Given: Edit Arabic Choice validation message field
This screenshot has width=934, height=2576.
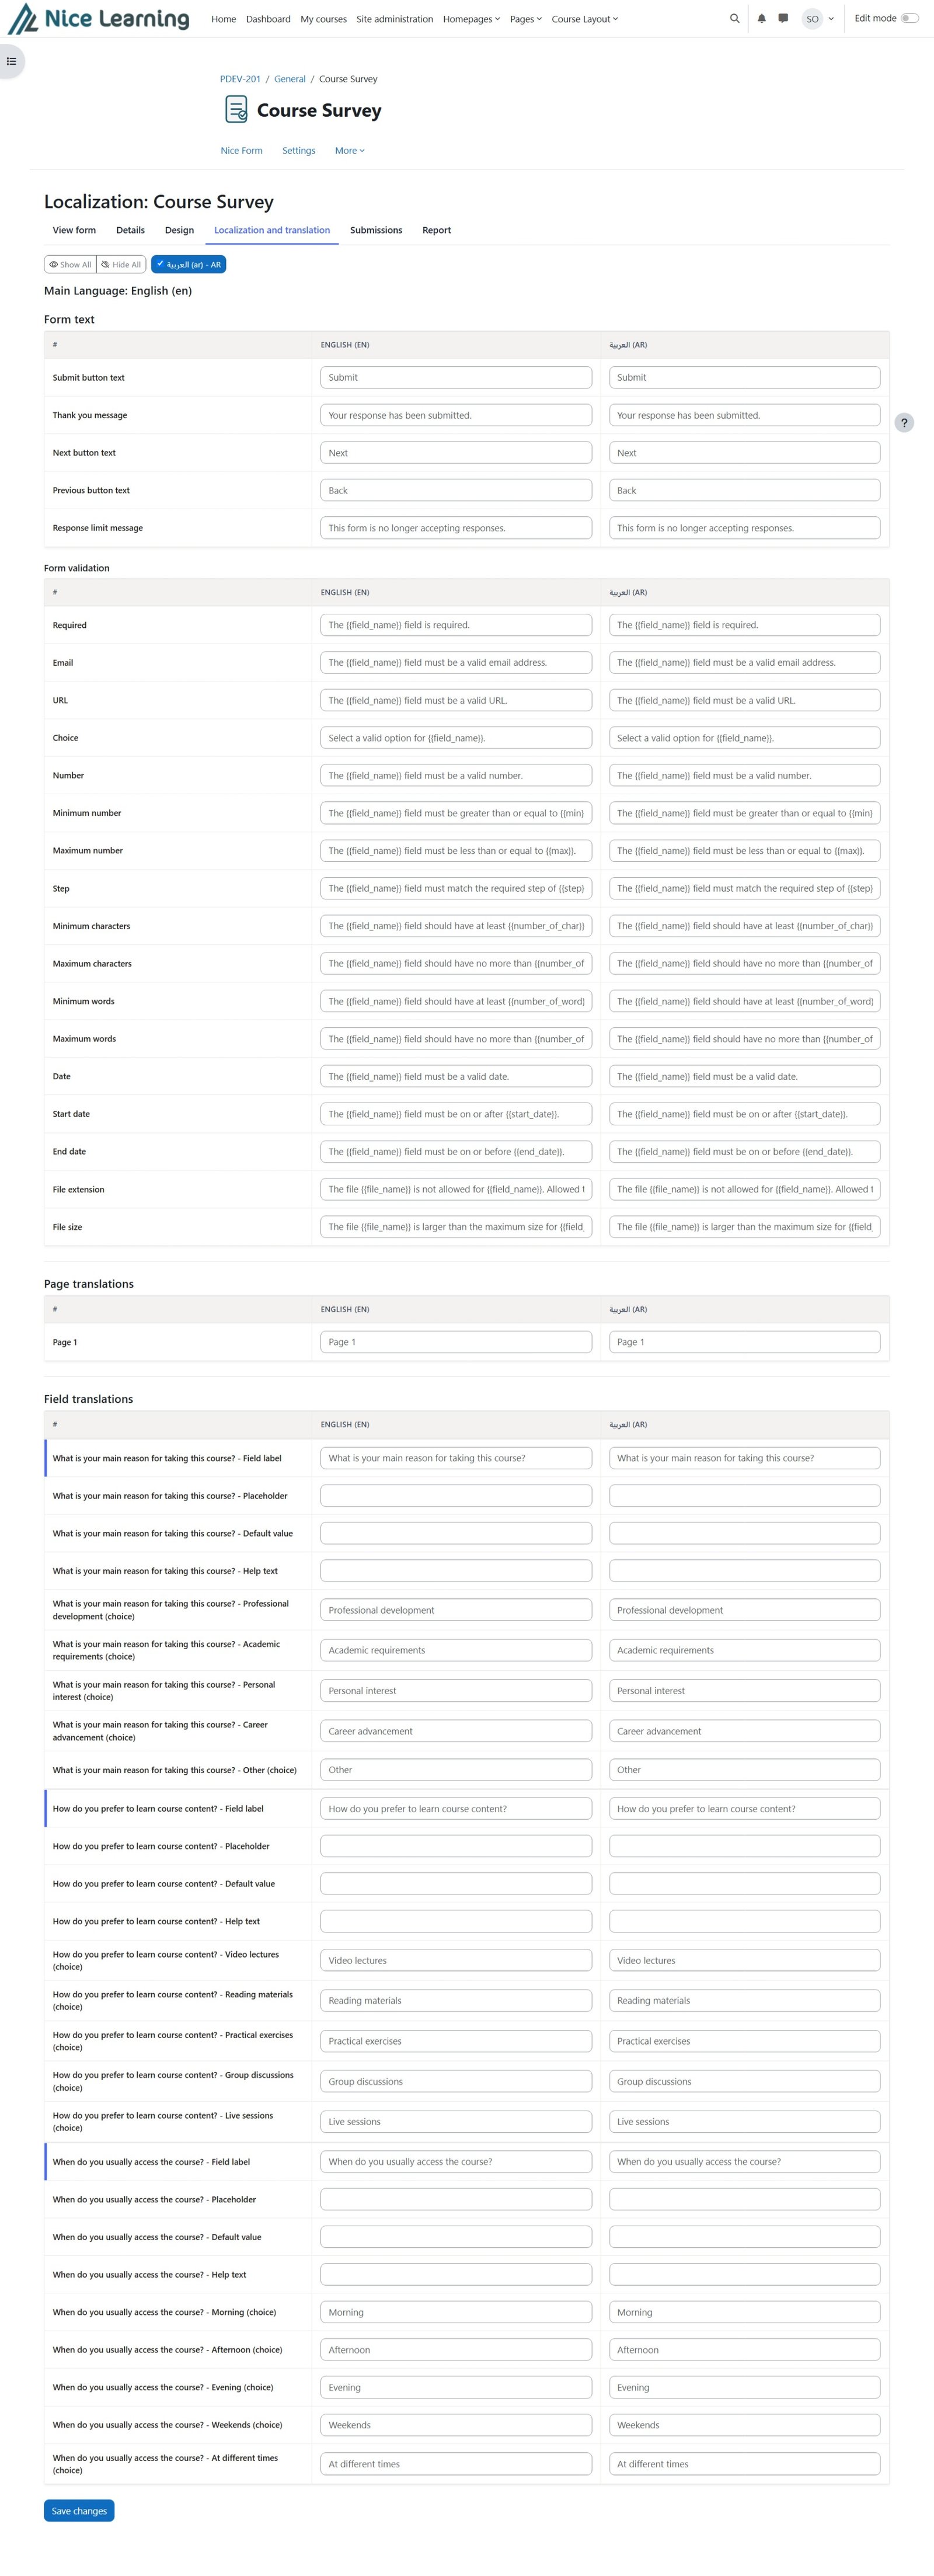Looking at the screenshot, I should (x=744, y=738).
